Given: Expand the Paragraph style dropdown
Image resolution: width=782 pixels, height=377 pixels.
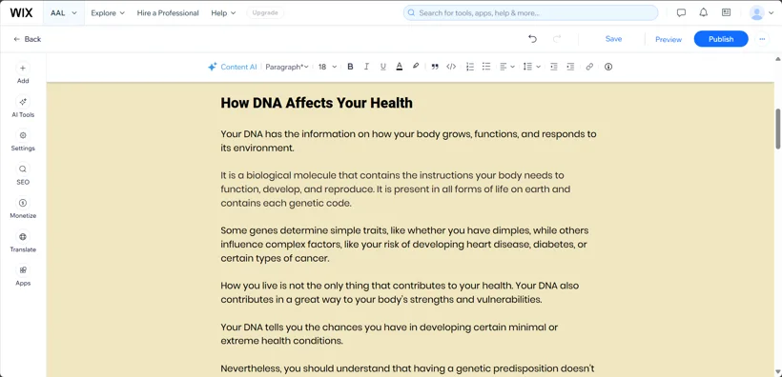Looking at the screenshot, I should (287, 67).
